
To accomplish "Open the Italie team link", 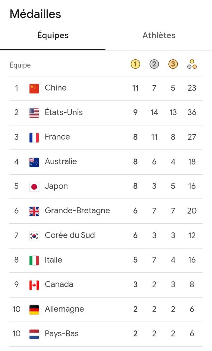I will point(53,260).
